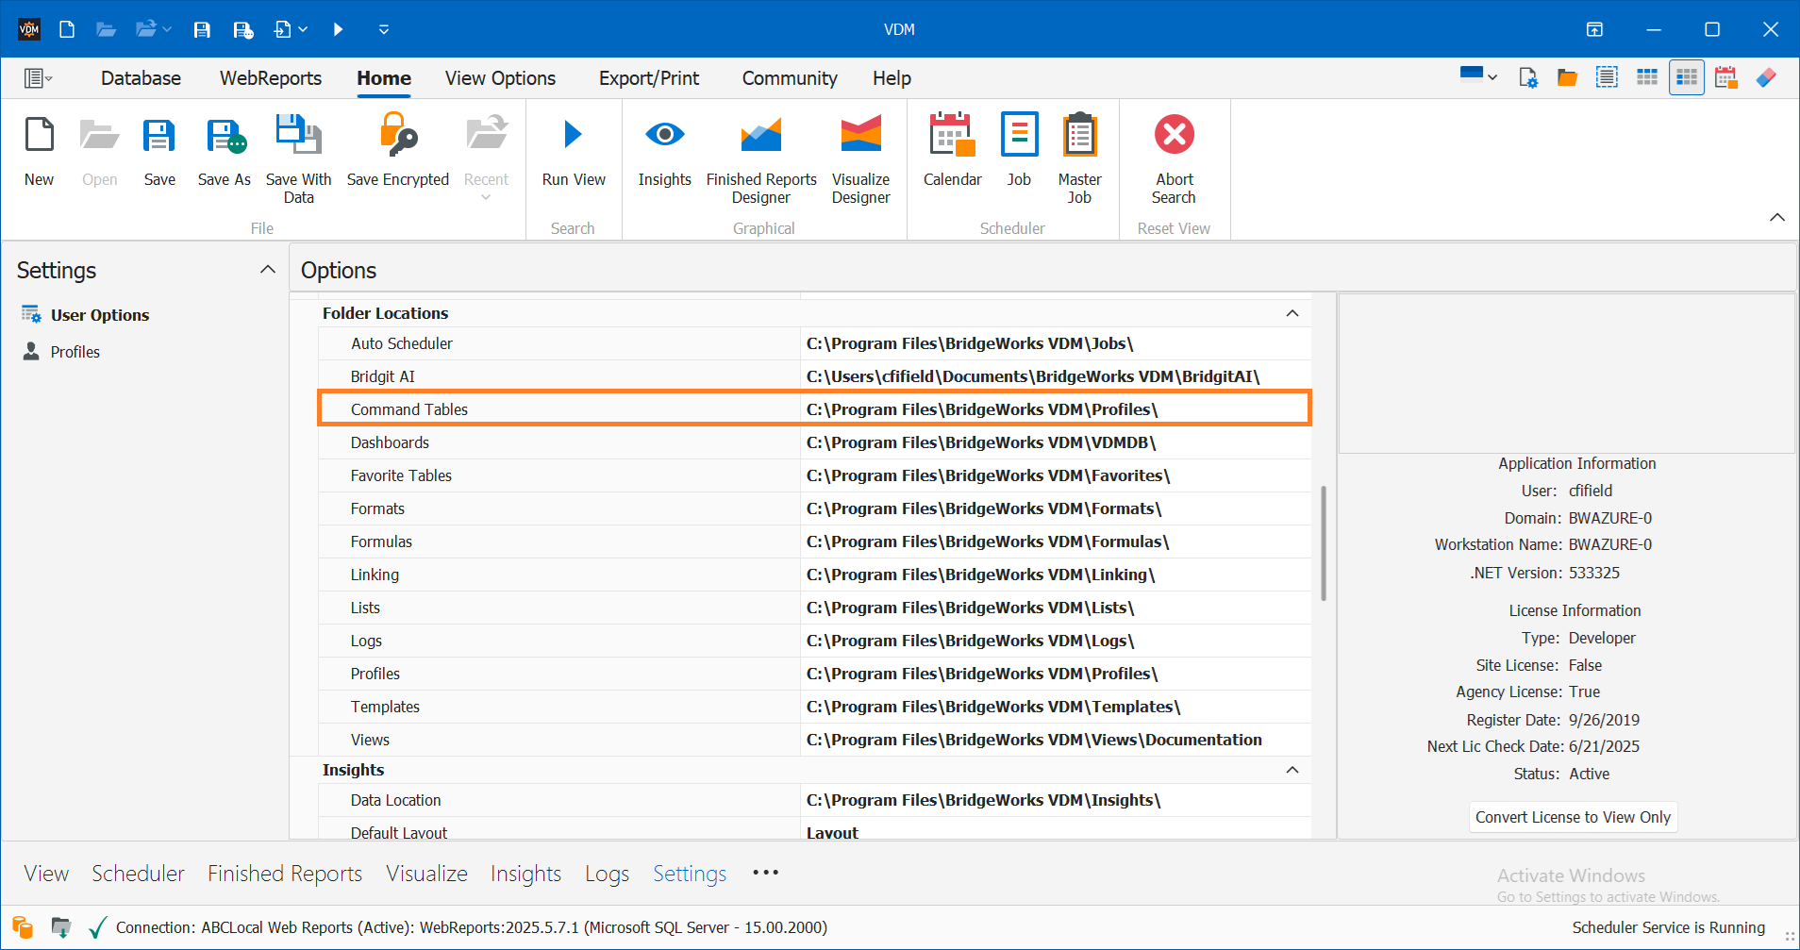Click the document settings gear icon

1528,77
